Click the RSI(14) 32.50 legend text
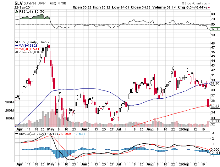This screenshot has height=167, width=220. (x=32, y=11)
